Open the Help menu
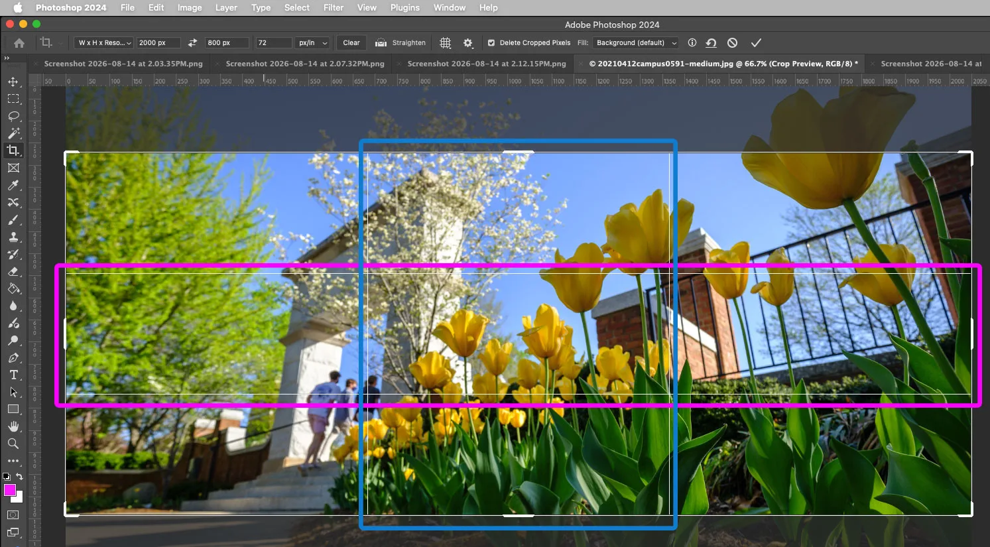990x547 pixels. pos(489,7)
